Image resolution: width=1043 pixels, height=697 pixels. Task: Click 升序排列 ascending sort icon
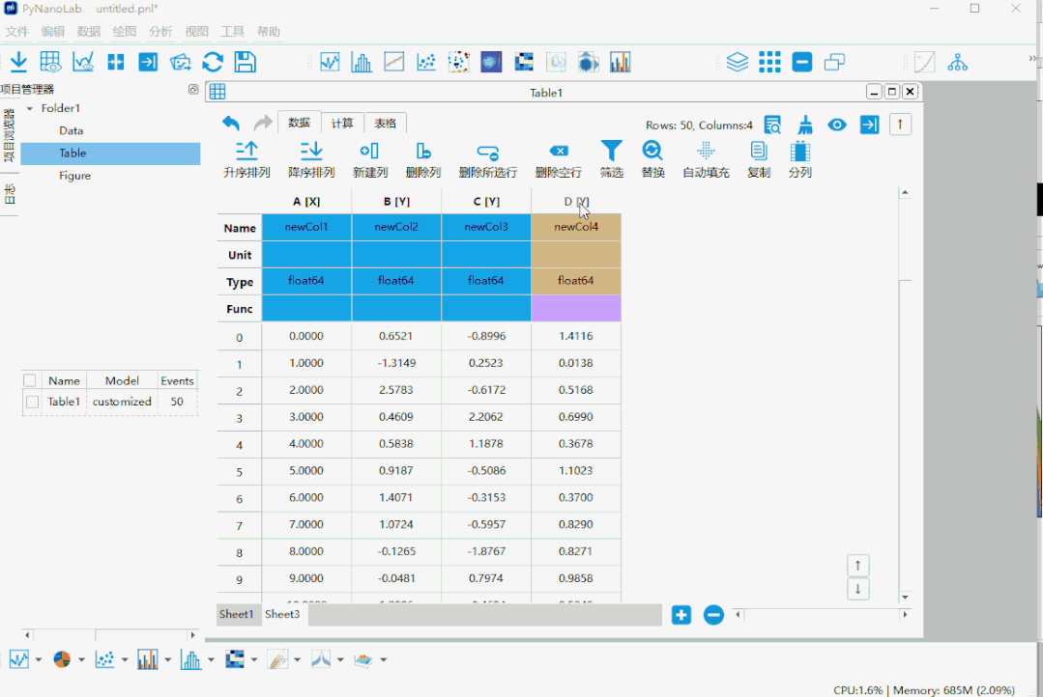coord(246,151)
